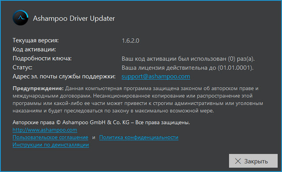
Task: Click the license validity date text
Action: [x=188, y=68]
